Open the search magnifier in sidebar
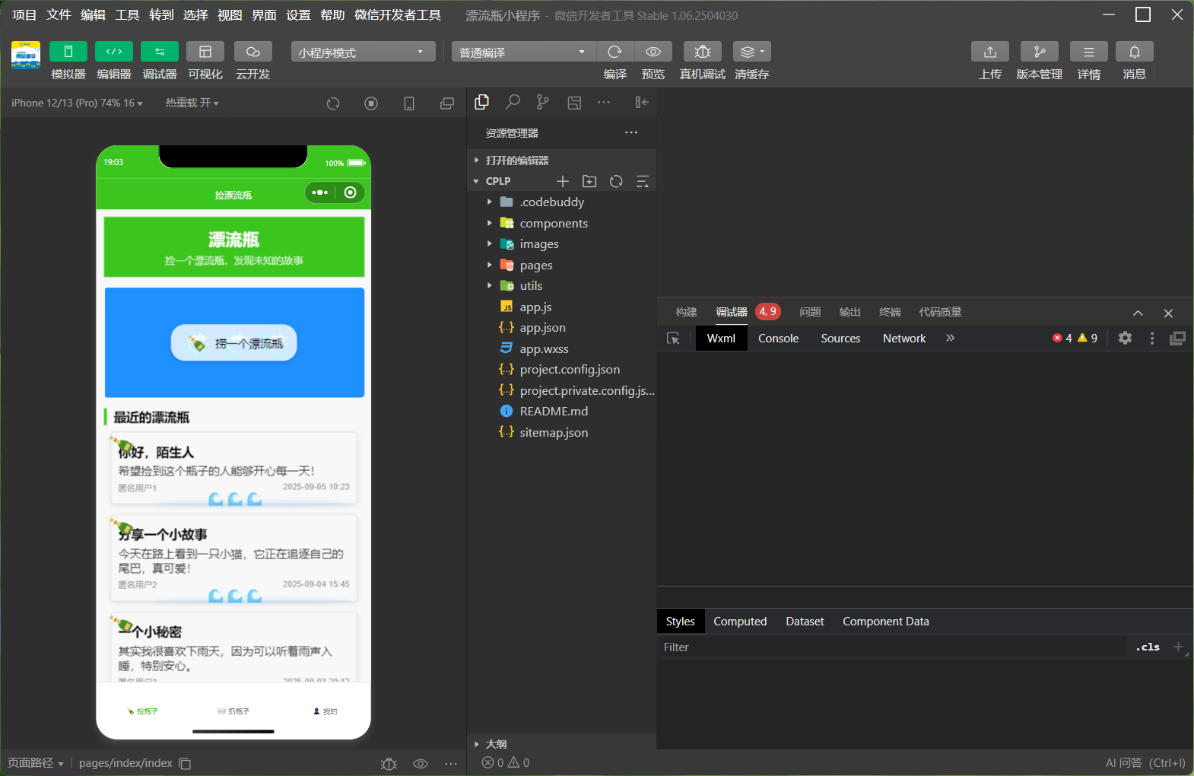Screen dimensions: 1194x776 pos(513,102)
